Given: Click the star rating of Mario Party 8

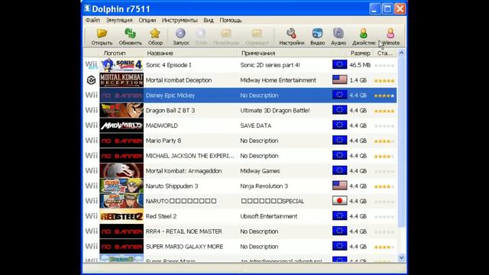Looking at the screenshot, I should pyautogui.click(x=384, y=141).
